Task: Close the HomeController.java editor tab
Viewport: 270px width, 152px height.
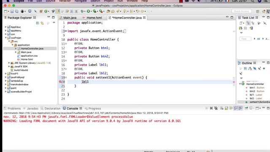Action: coord(144,18)
